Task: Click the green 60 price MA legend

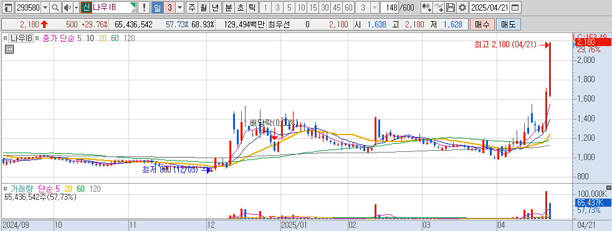Action: [115, 38]
